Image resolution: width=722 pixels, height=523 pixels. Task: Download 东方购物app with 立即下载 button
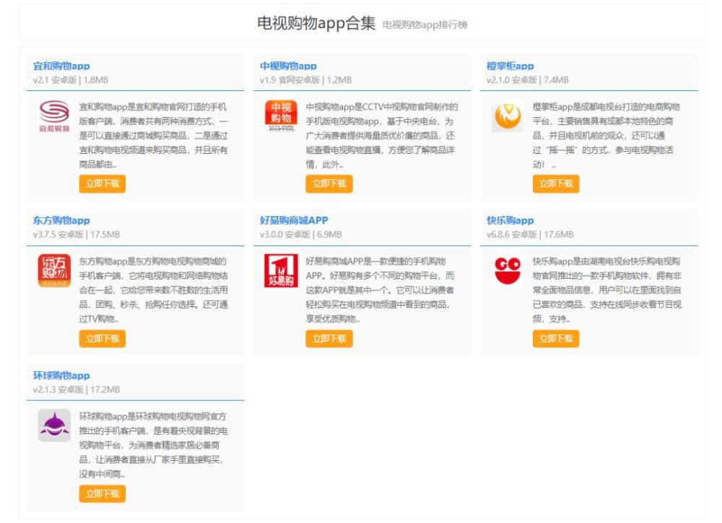coord(103,339)
